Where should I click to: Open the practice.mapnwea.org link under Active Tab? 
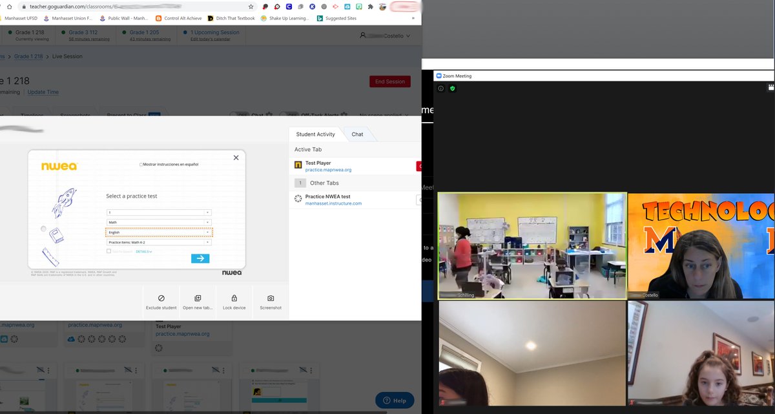pyautogui.click(x=328, y=170)
